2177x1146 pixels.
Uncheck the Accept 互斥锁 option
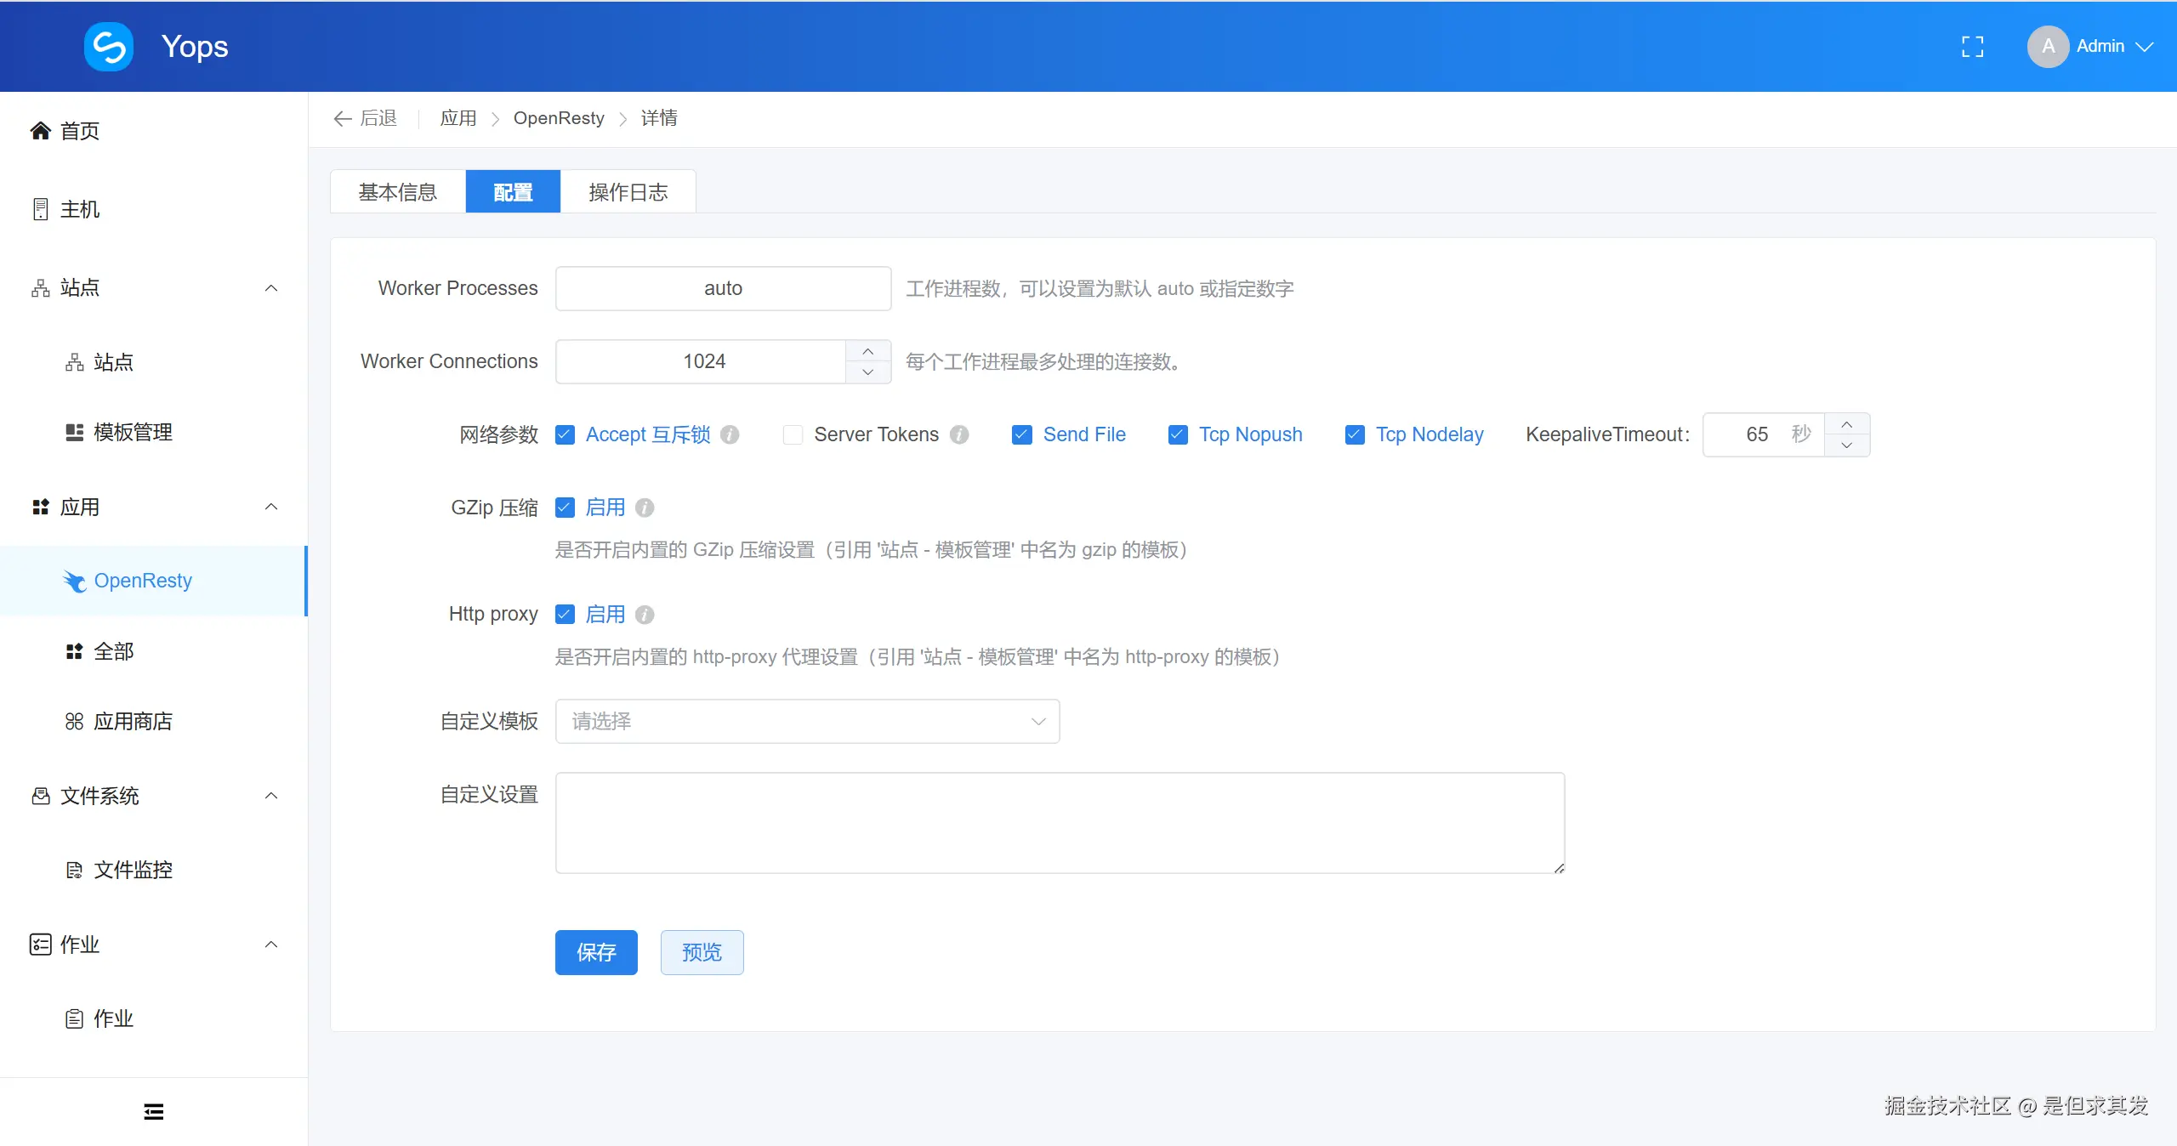coord(565,434)
